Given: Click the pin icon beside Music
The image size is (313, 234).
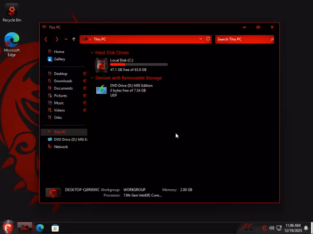Looking at the screenshot, I should pos(85,103).
